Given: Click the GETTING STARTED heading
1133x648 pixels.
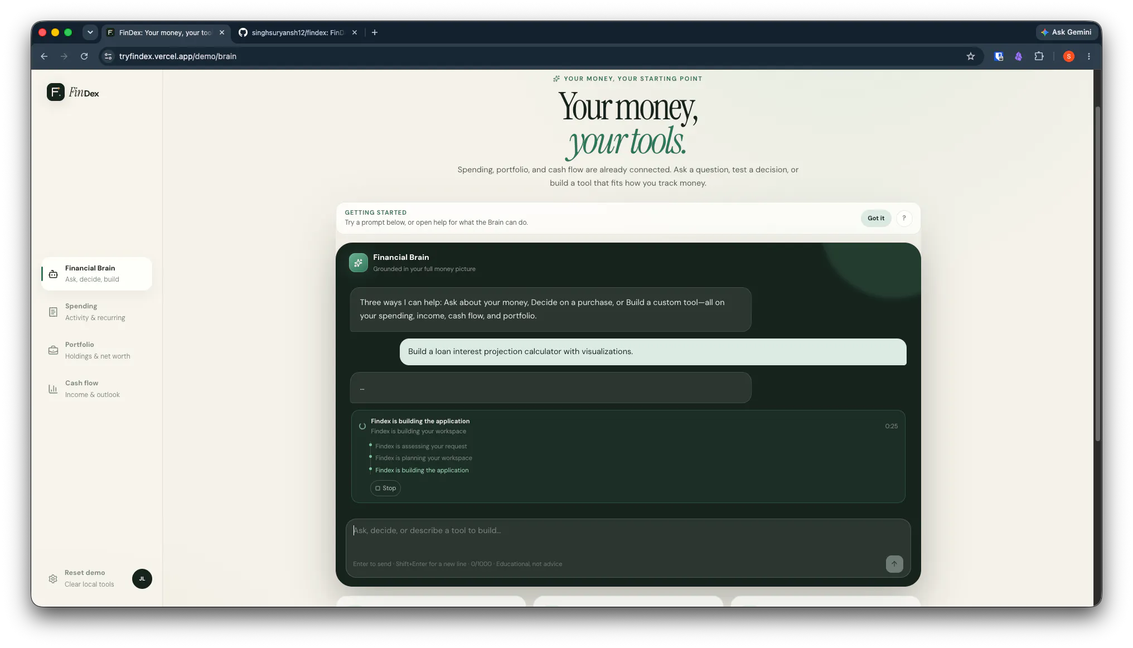Looking at the screenshot, I should (376, 212).
